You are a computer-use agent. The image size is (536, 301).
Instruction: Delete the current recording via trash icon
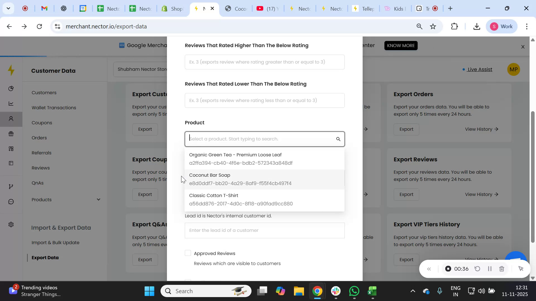click(502, 269)
